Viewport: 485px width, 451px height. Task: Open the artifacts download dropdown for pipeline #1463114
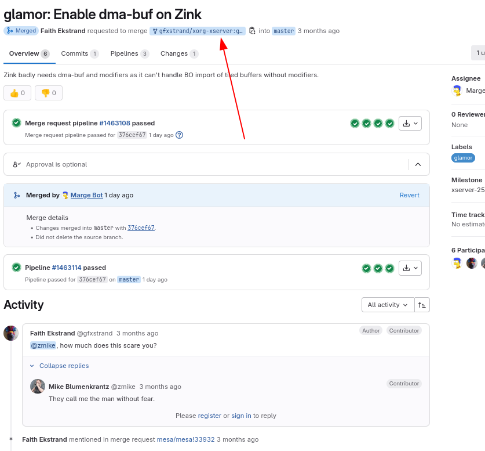410,268
